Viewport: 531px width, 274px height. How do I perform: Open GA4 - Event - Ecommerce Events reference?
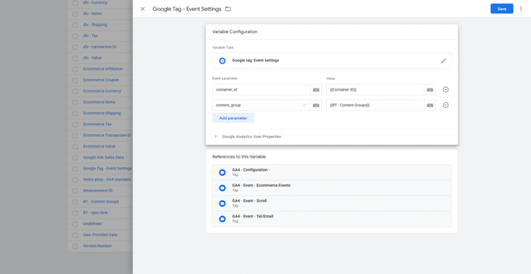tap(332, 188)
